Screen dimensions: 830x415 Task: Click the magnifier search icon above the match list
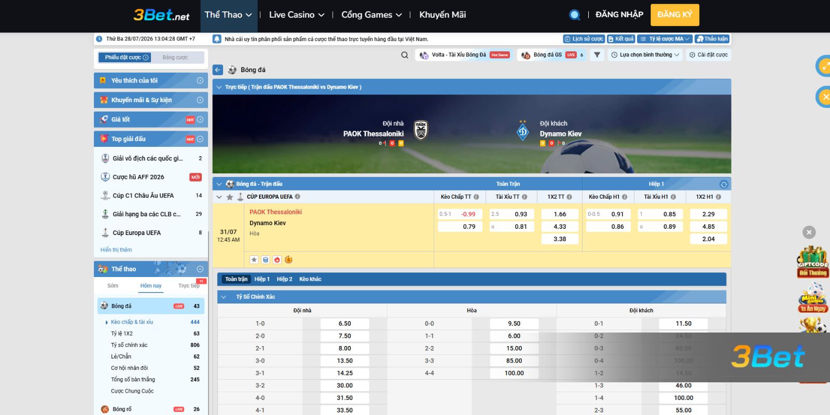405,55
